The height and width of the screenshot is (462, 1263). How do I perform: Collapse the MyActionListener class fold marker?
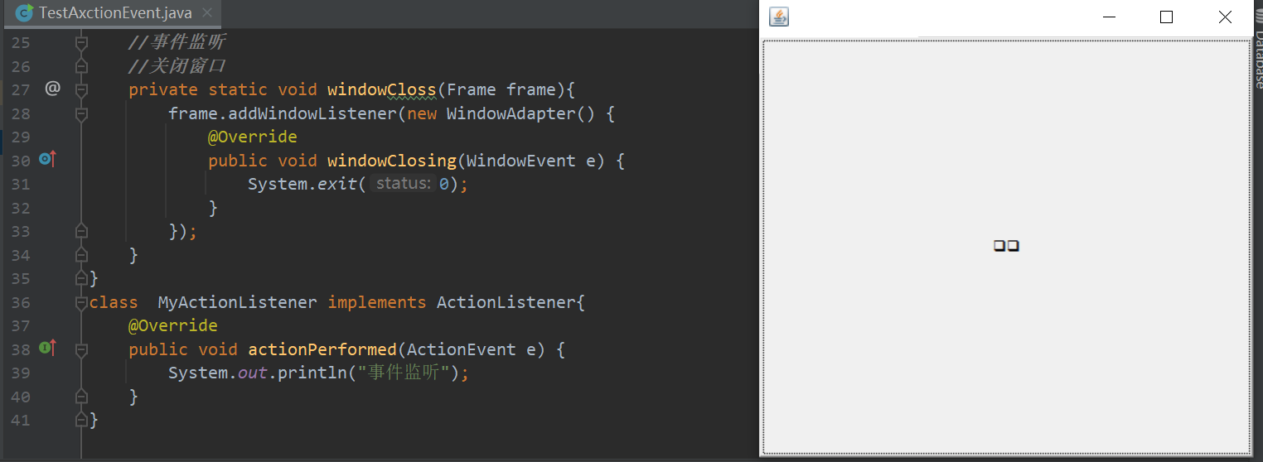click(x=81, y=302)
